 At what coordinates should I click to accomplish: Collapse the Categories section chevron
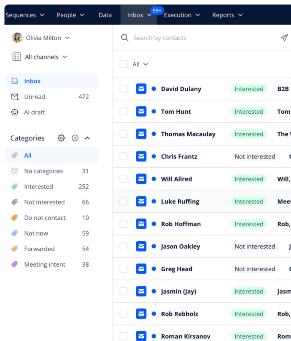[87, 138]
